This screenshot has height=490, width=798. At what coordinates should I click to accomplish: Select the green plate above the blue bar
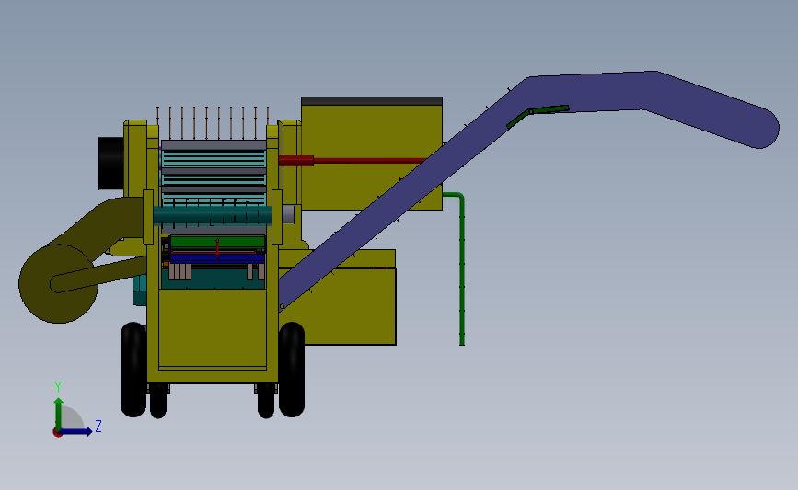[x=217, y=242]
